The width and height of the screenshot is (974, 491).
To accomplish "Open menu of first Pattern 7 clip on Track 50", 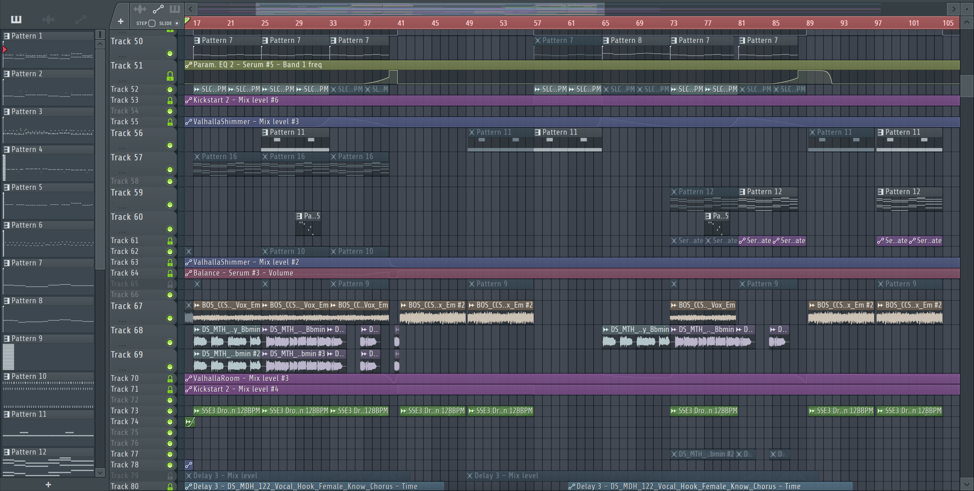I will (197, 41).
